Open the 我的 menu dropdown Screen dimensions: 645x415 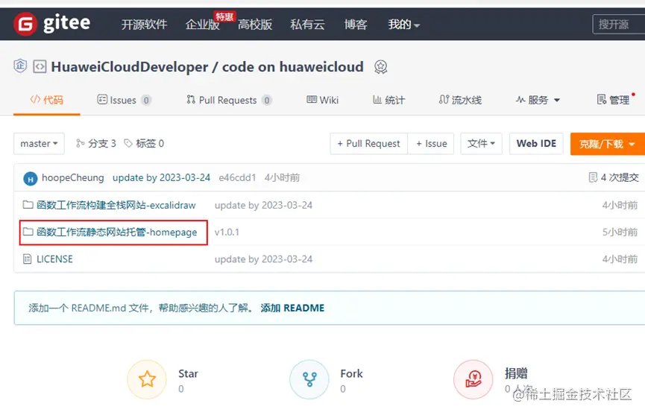click(x=403, y=25)
